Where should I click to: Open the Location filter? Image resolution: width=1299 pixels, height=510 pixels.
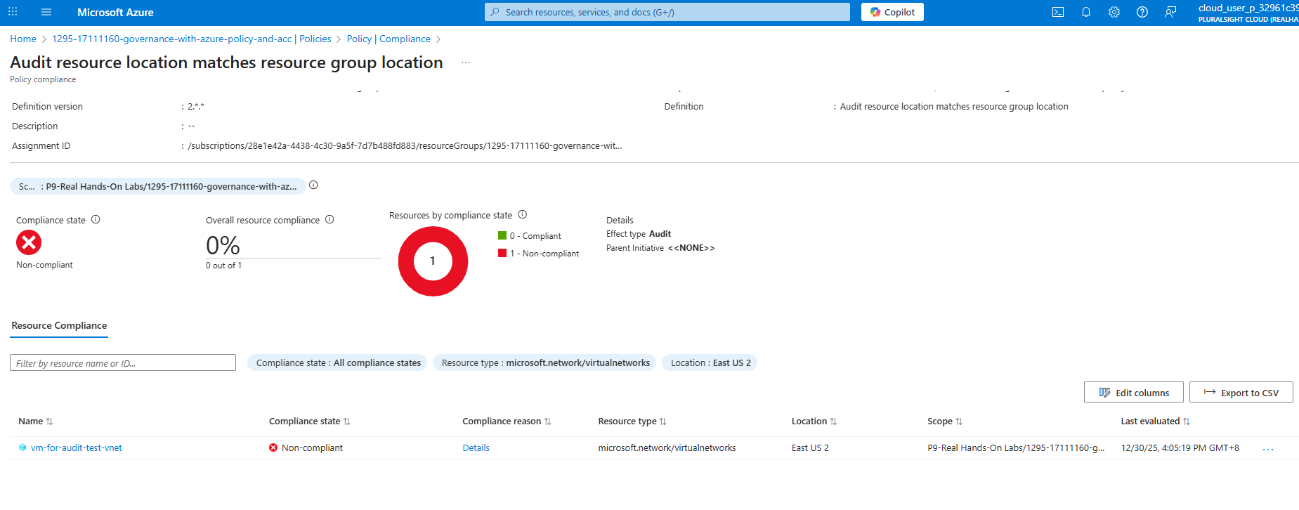[x=710, y=362]
